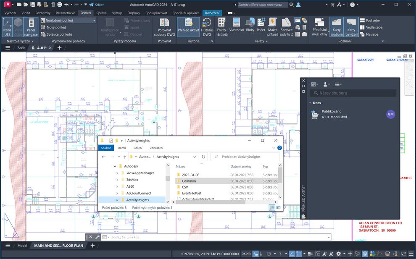Open the Neuložený pohled view dropdown
Viewport: 416px width, 259px height.
coord(68,20)
